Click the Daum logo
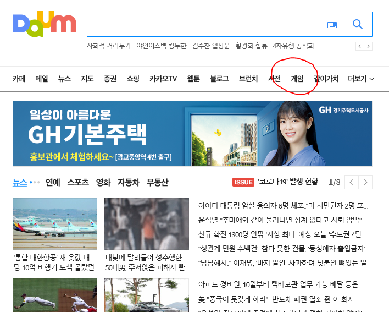This screenshot has width=389, height=312. coord(45,24)
